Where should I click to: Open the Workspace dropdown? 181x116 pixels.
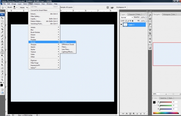(x=121, y=7)
